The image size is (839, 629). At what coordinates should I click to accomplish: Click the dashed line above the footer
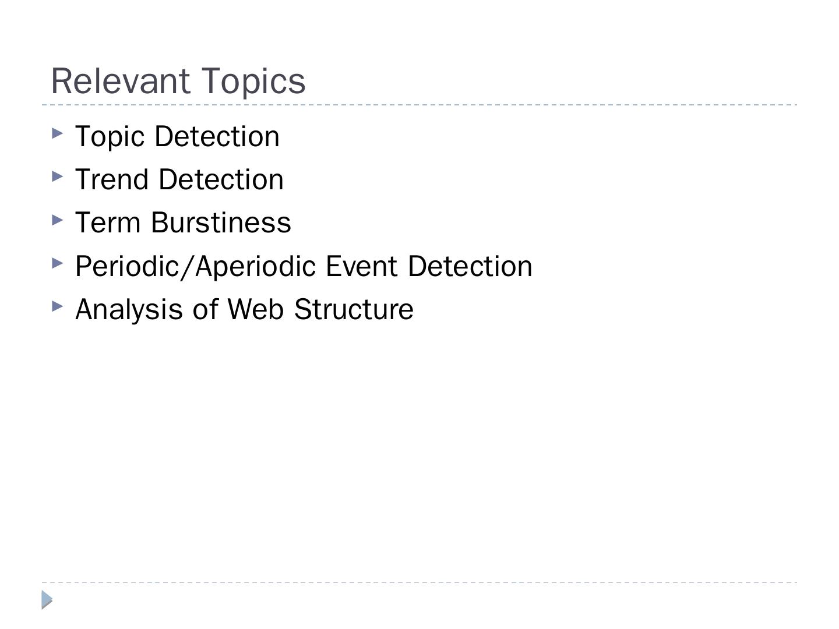pos(419,582)
